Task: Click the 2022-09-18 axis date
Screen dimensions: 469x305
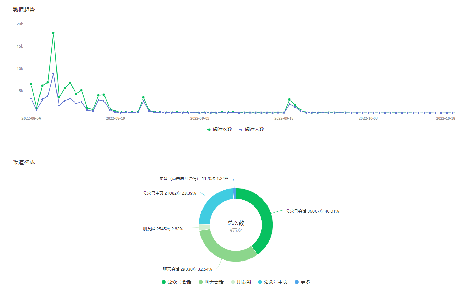Action: point(284,118)
